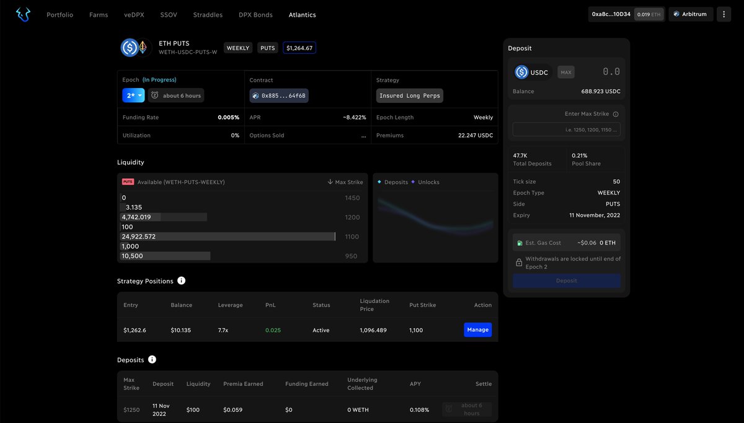Click Insured Long Perps strategy badge
The height and width of the screenshot is (423, 744).
click(410, 95)
